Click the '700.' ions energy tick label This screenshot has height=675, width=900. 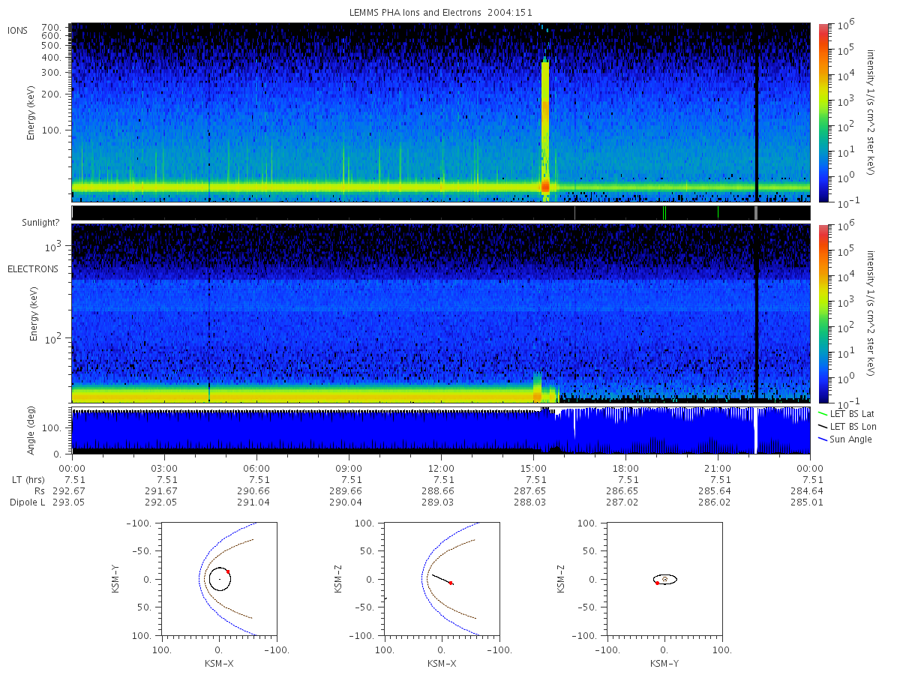(51, 26)
